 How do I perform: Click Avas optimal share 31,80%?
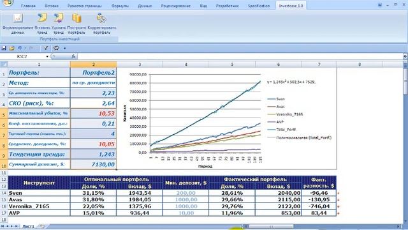(94, 200)
